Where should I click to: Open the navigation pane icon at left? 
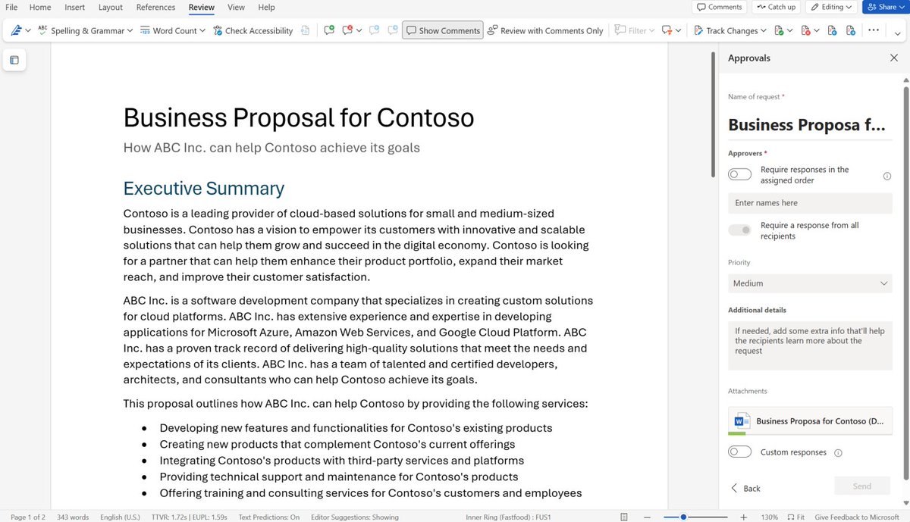click(14, 60)
